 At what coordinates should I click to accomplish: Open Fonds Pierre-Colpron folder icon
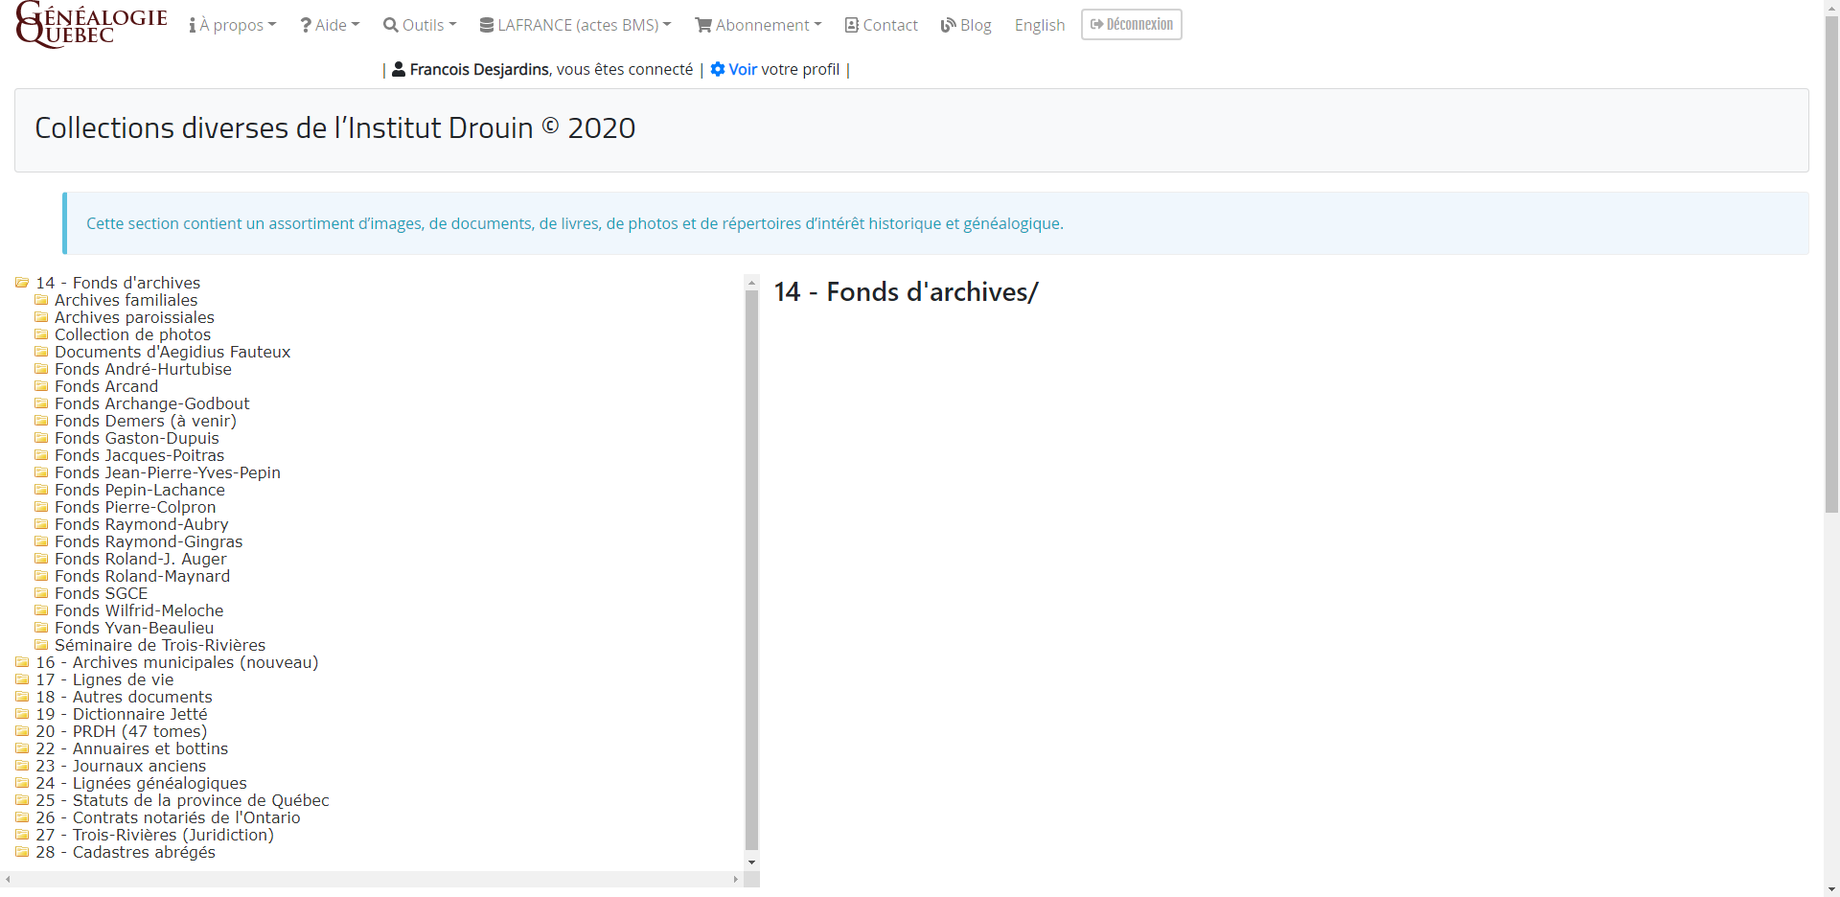41,507
